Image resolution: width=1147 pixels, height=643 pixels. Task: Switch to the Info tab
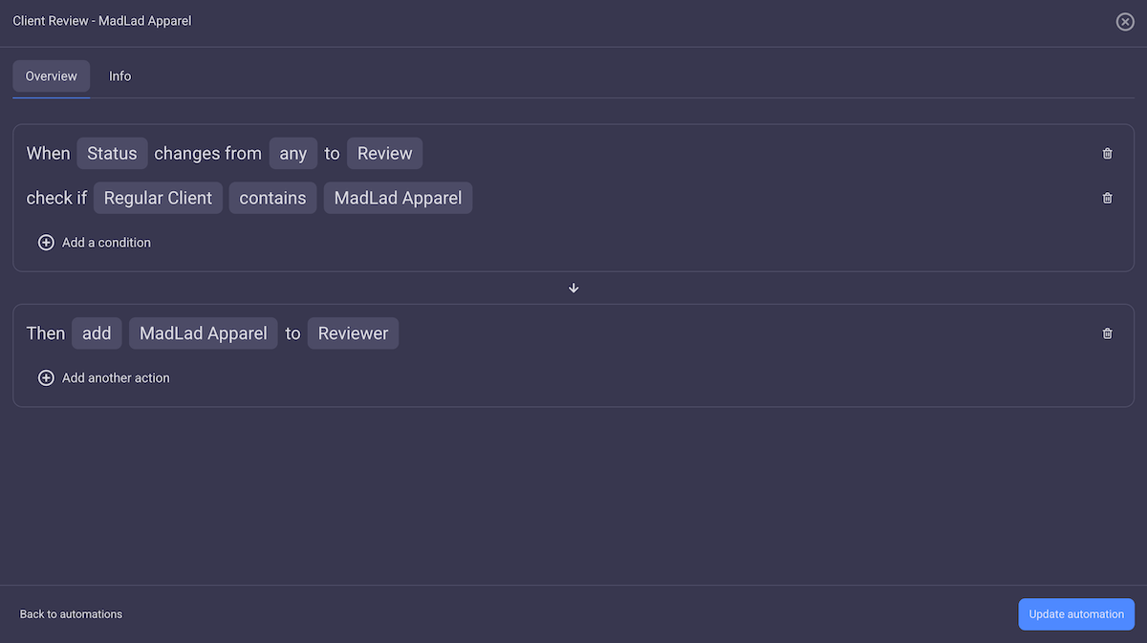pos(119,75)
